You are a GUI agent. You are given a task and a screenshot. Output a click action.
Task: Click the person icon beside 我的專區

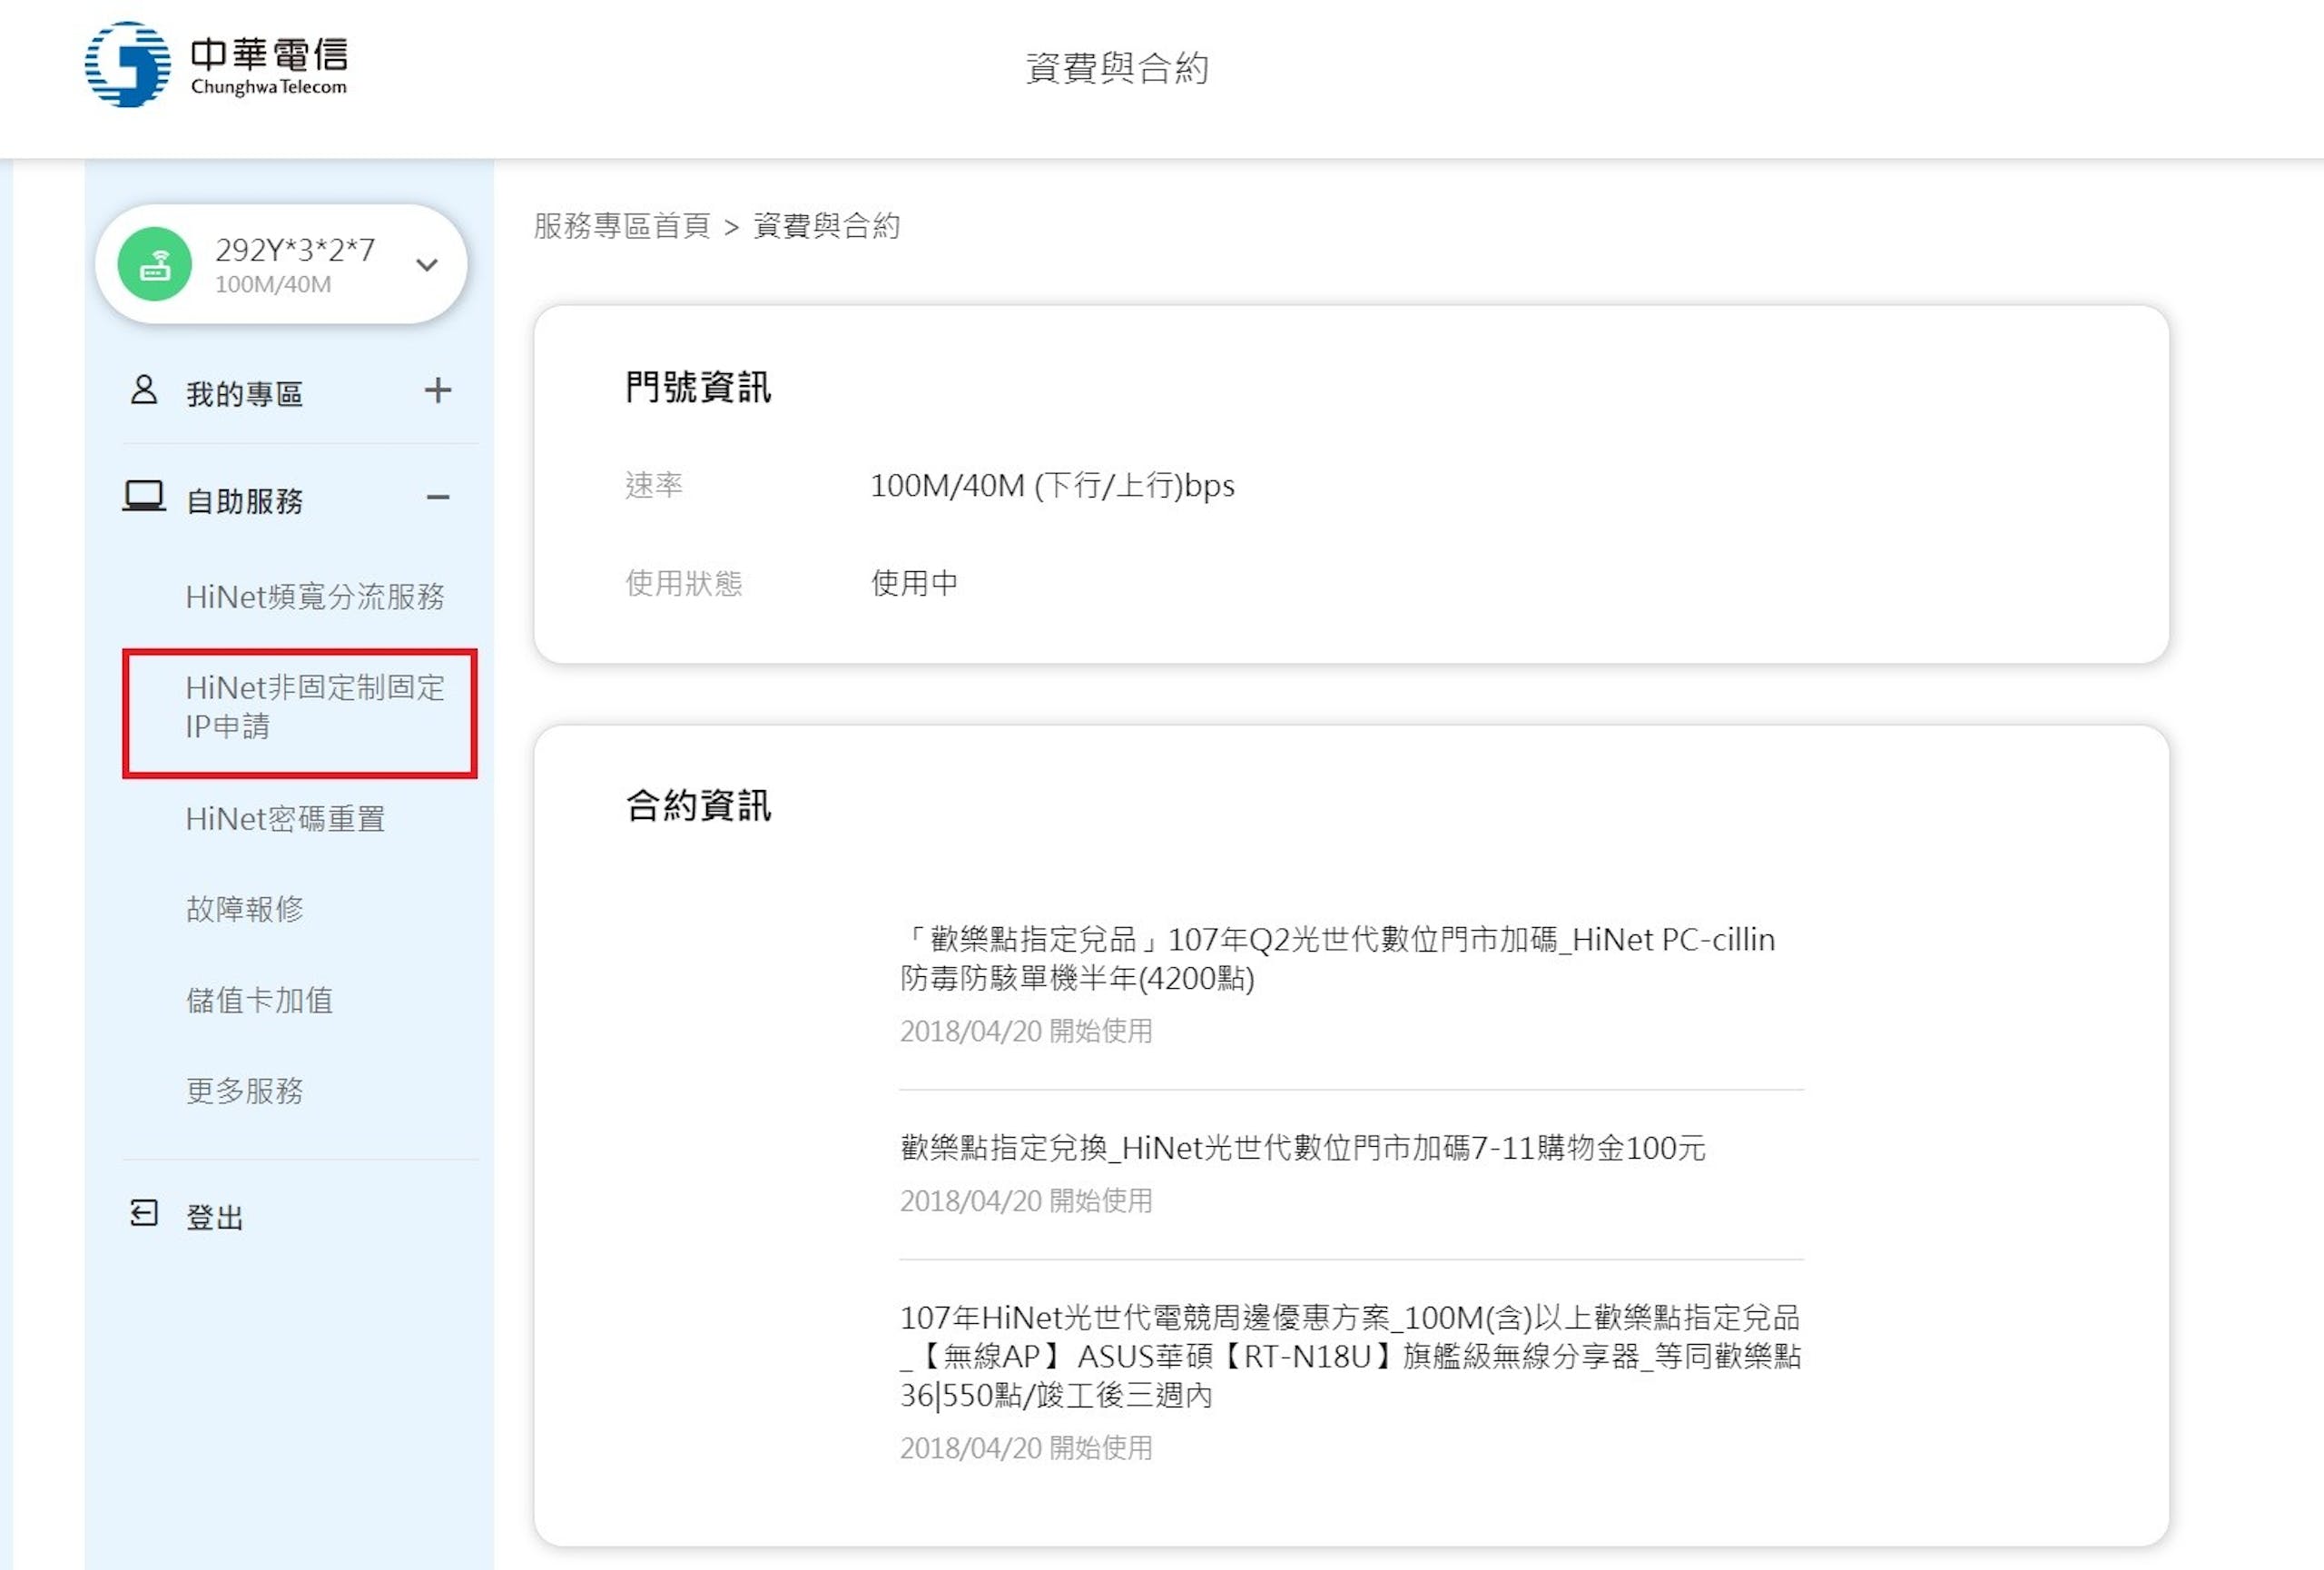pos(144,390)
